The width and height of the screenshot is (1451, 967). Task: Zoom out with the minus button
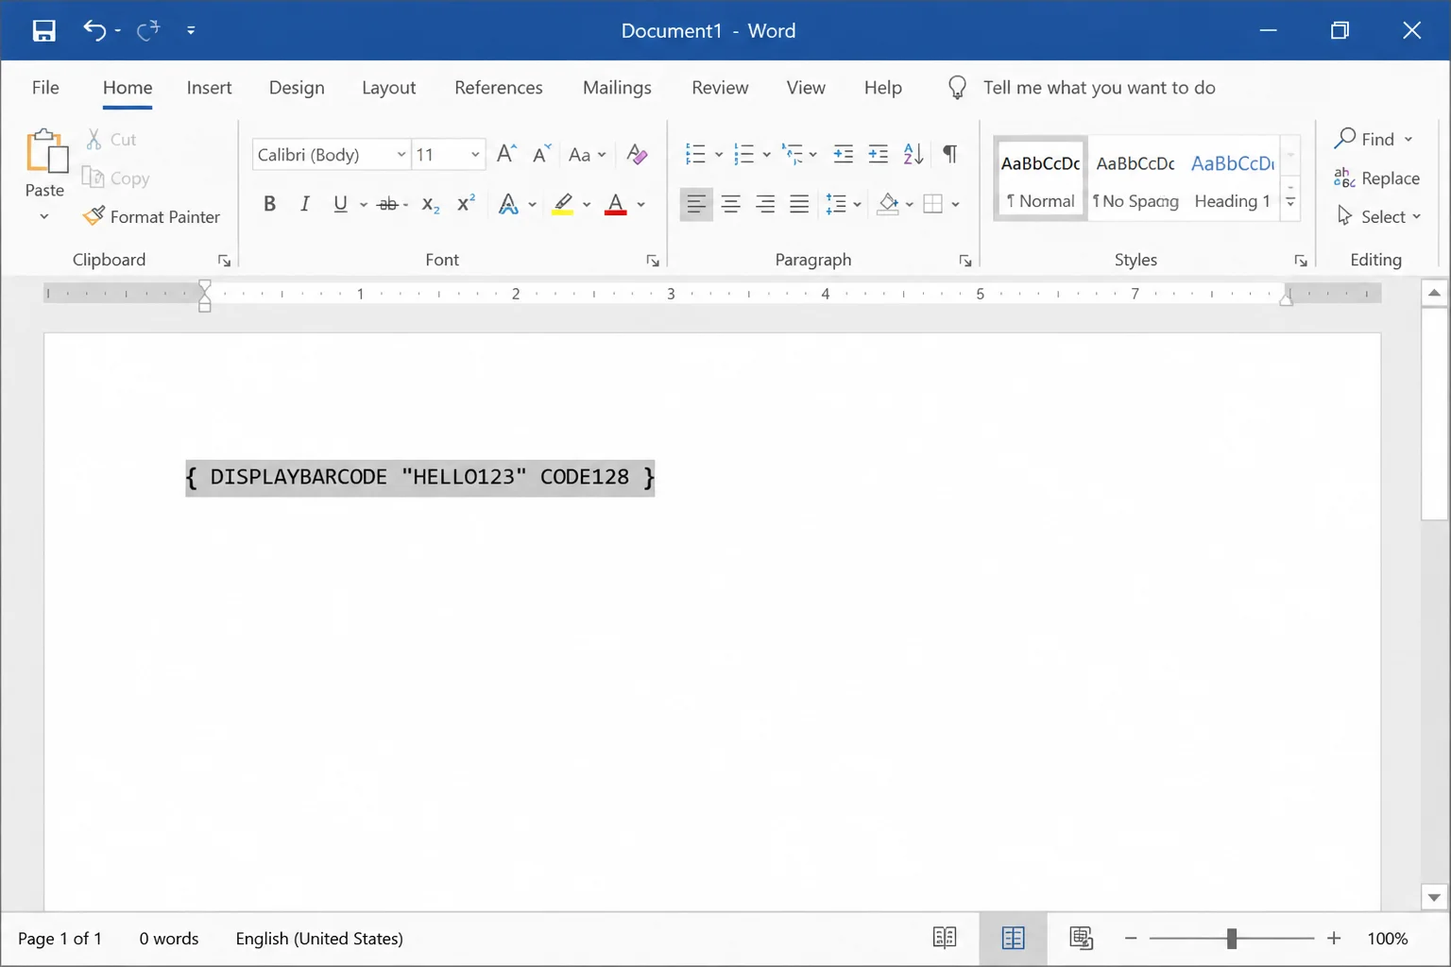point(1131,938)
